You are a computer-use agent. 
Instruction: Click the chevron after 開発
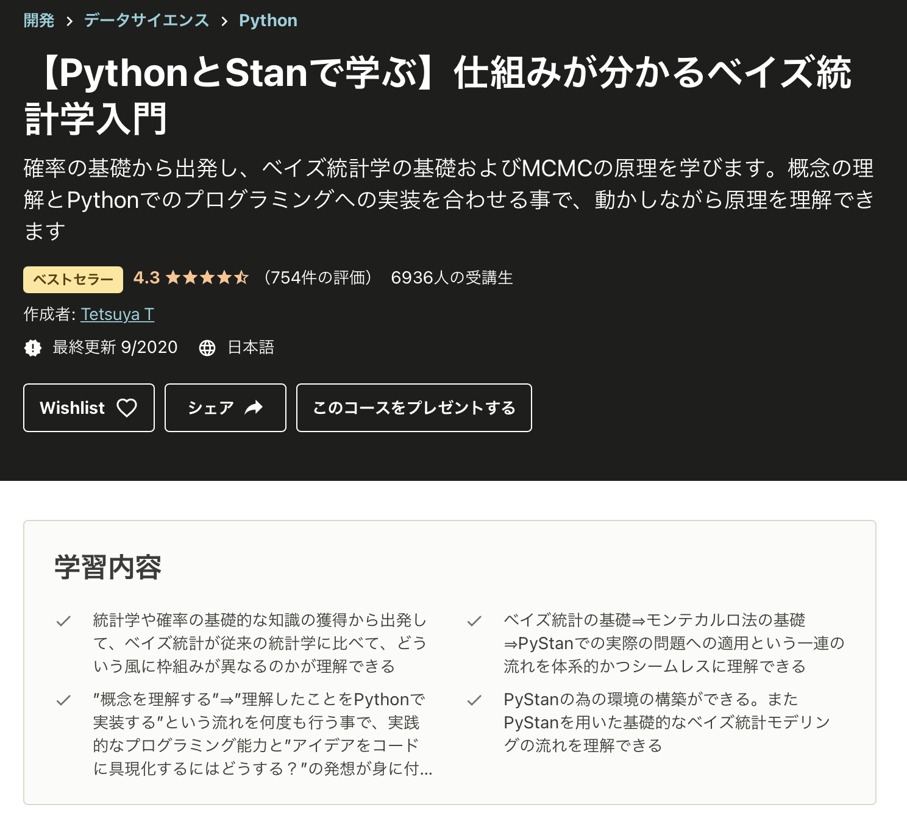point(69,21)
